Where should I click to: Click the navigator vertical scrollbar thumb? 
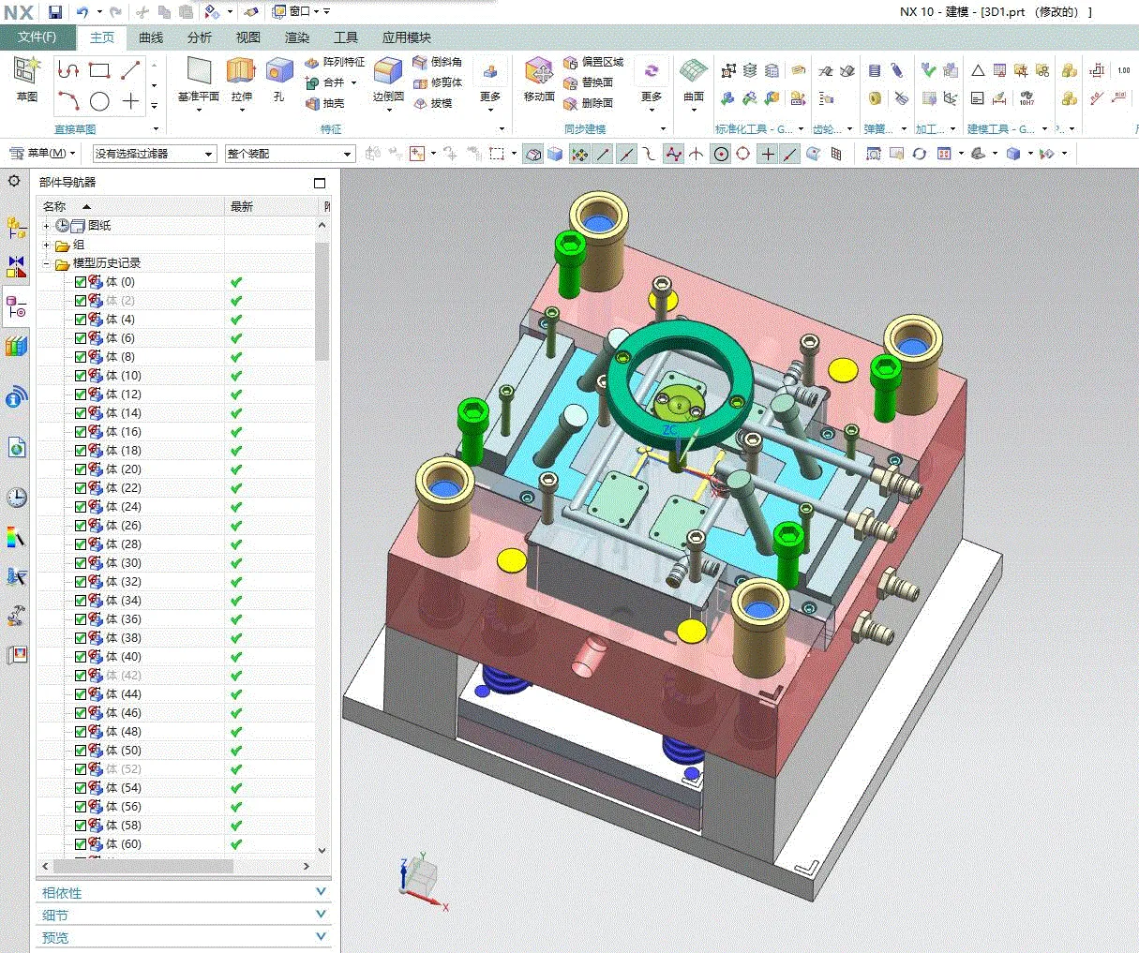(x=322, y=300)
